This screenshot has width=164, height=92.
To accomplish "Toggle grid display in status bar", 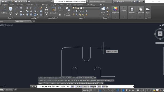I will pos(91,90).
